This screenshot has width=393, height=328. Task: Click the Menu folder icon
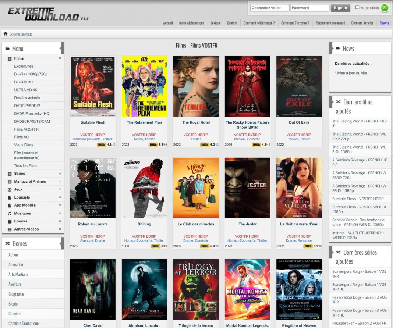(x=7, y=48)
